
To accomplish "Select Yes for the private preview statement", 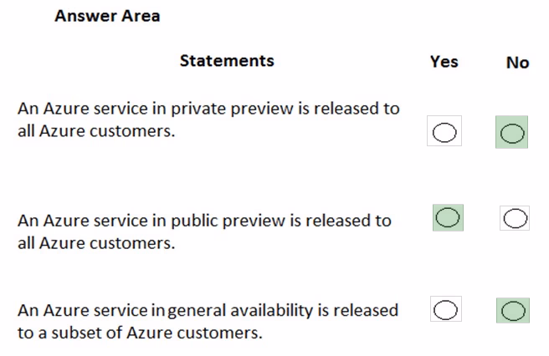I will [x=444, y=132].
